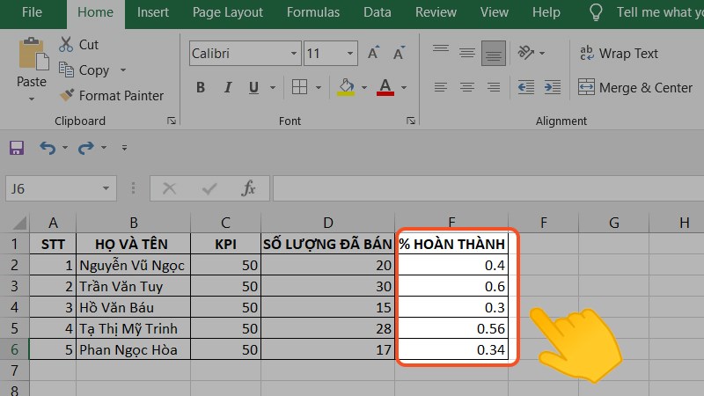This screenshot has width=704, height=396.
Task: Click the Cut scissors icon
Action: pos(66,45)
